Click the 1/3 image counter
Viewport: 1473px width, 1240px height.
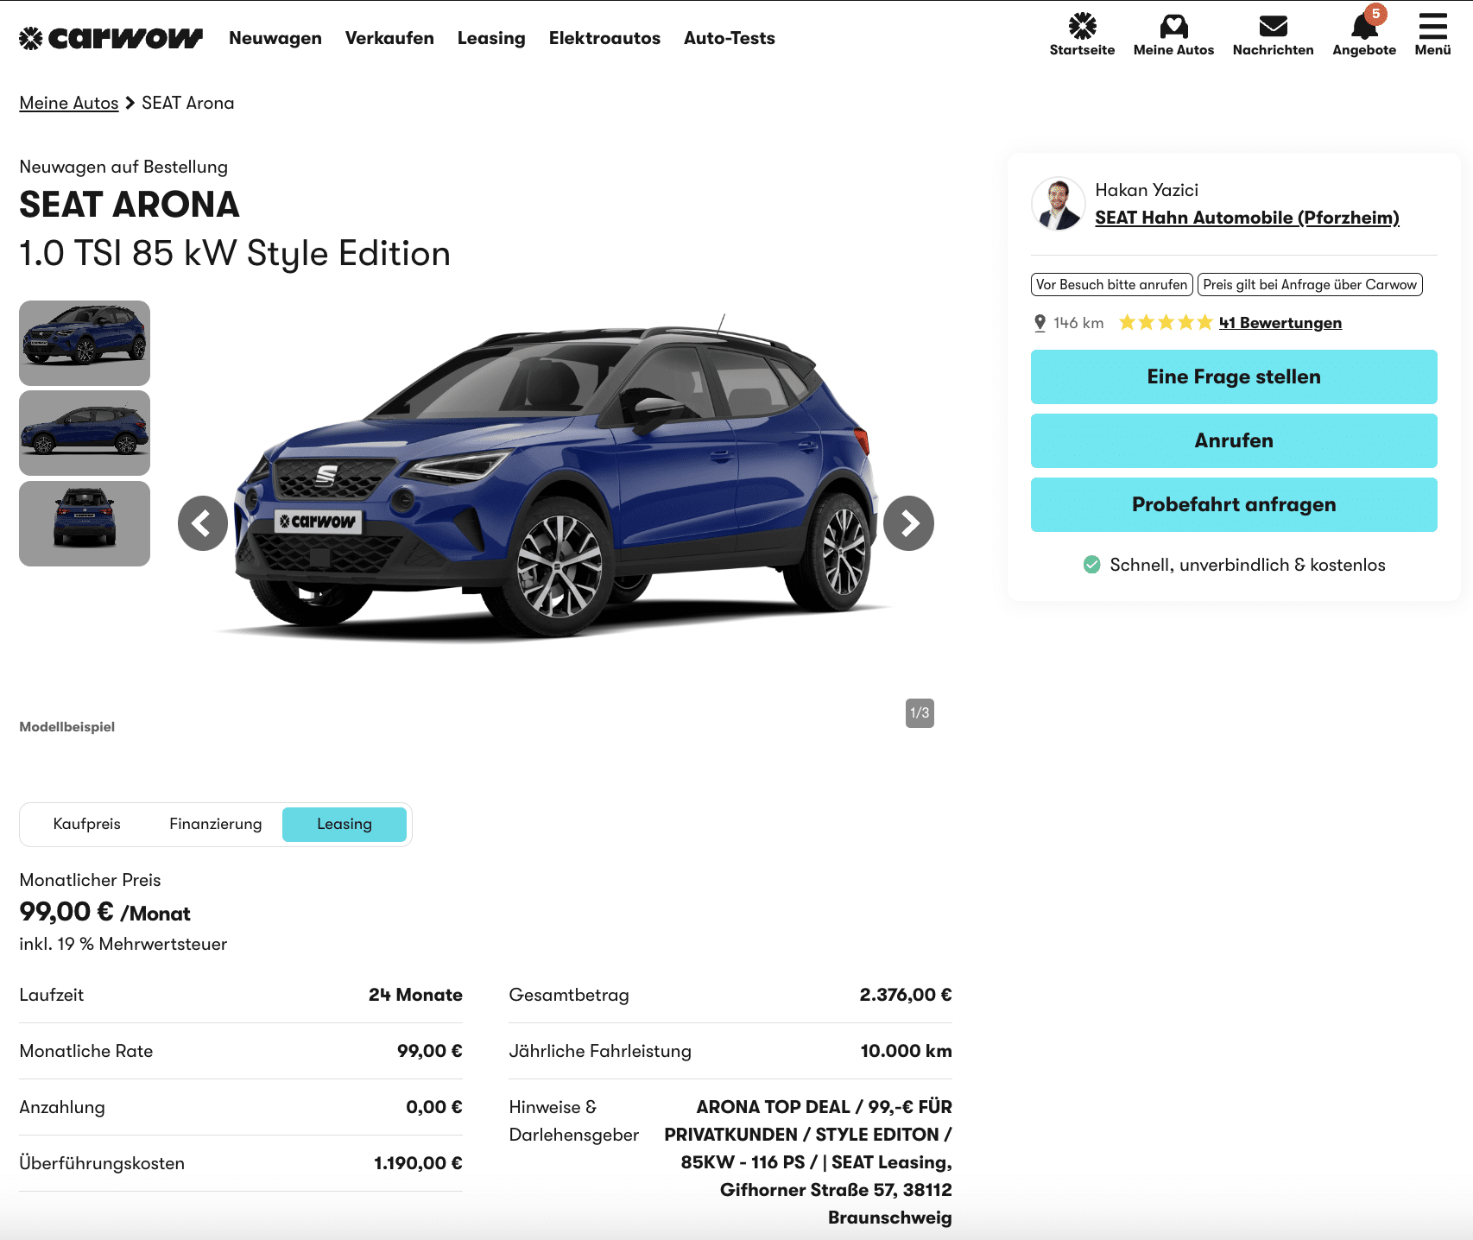point(920,713)
